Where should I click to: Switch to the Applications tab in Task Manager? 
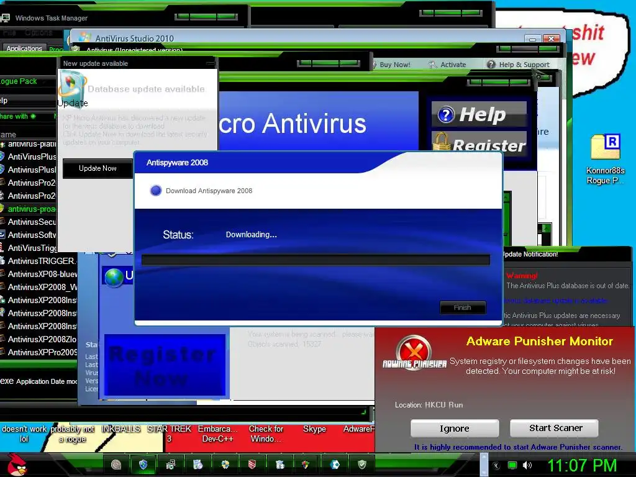[24, 48]
